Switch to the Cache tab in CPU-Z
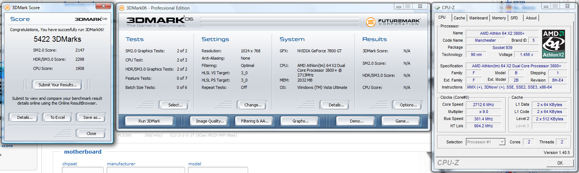 coord(459,18)
